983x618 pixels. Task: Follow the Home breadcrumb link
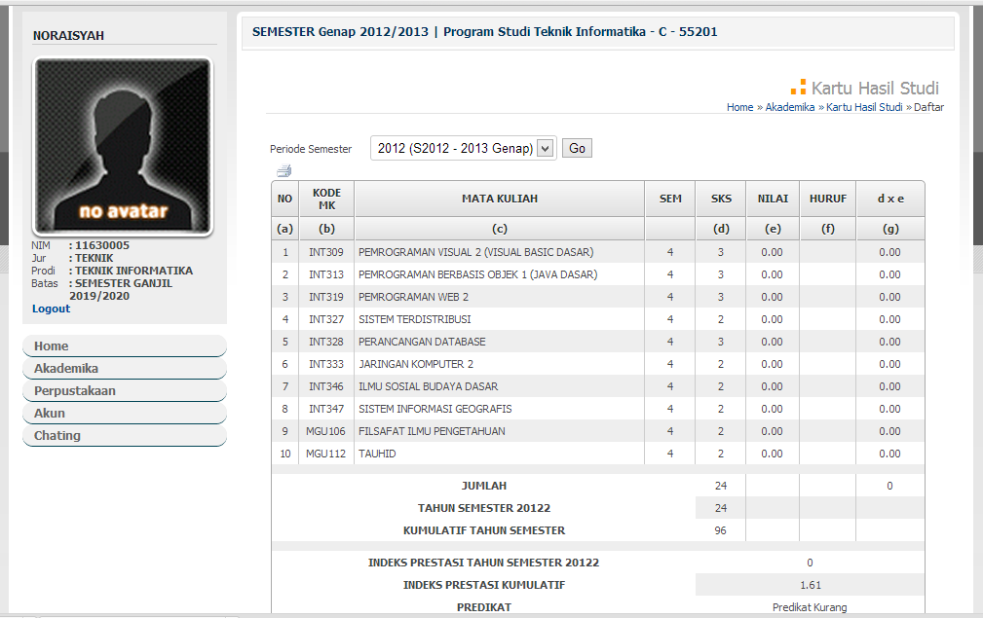click(x=739, y=107)
